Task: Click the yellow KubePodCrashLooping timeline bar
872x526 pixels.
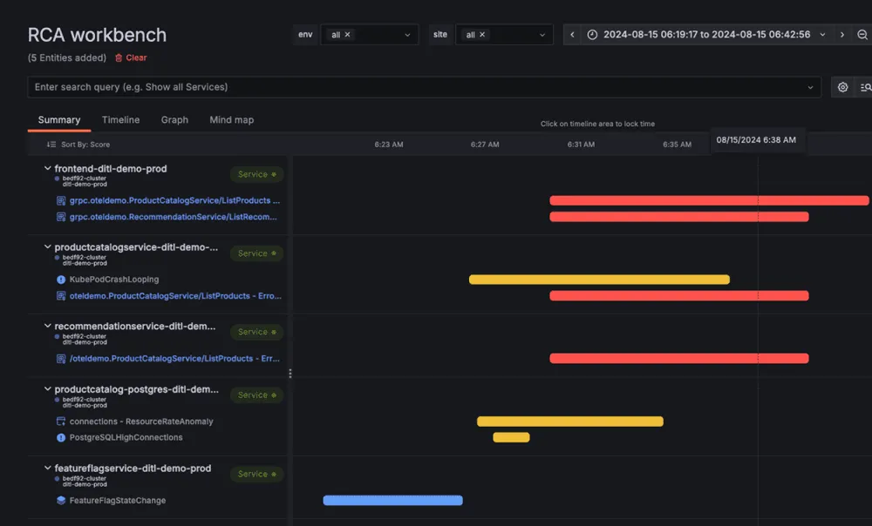Action: coord(598,280)
